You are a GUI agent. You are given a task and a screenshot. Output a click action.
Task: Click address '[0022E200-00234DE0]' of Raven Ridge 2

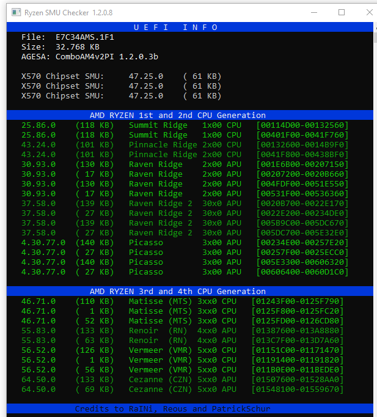tap(302, 213)
